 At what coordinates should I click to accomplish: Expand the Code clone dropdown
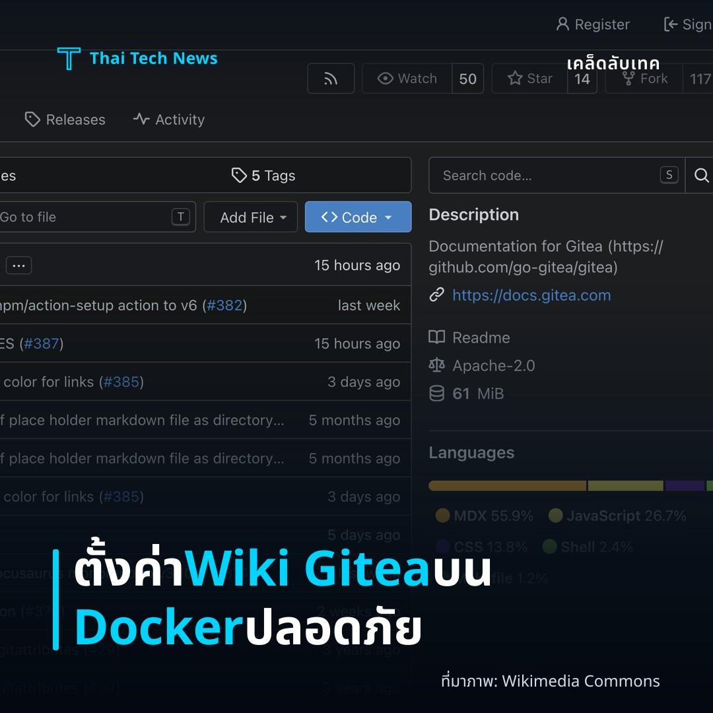[x=358, y=217]
